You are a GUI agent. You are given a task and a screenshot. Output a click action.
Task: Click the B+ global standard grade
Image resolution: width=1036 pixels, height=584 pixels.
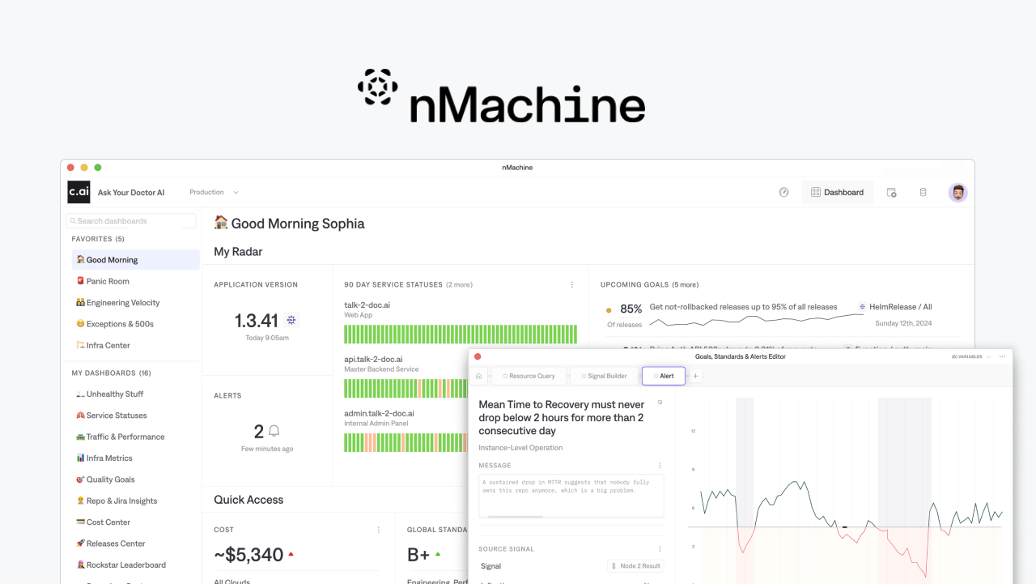click(418, 555)
